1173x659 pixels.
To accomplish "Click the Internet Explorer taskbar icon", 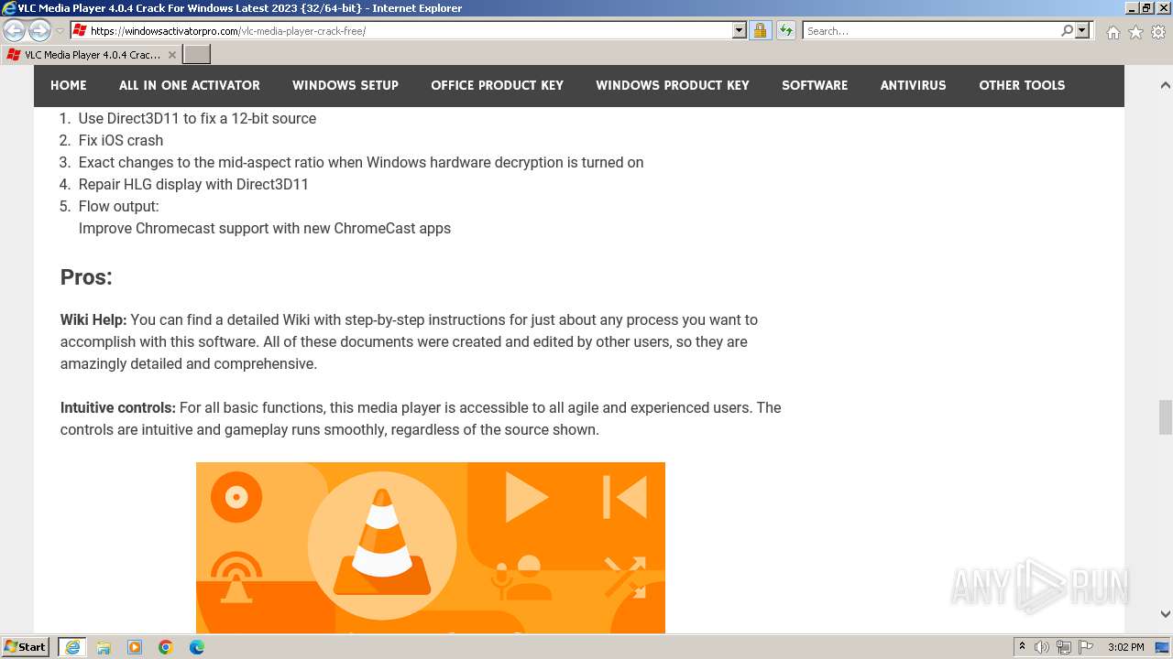I will [x=72, y=647].
